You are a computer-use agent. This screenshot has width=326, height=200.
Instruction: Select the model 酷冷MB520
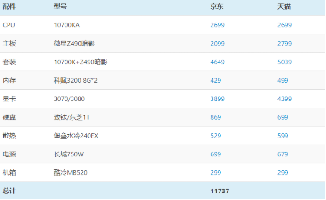[71, 173]
